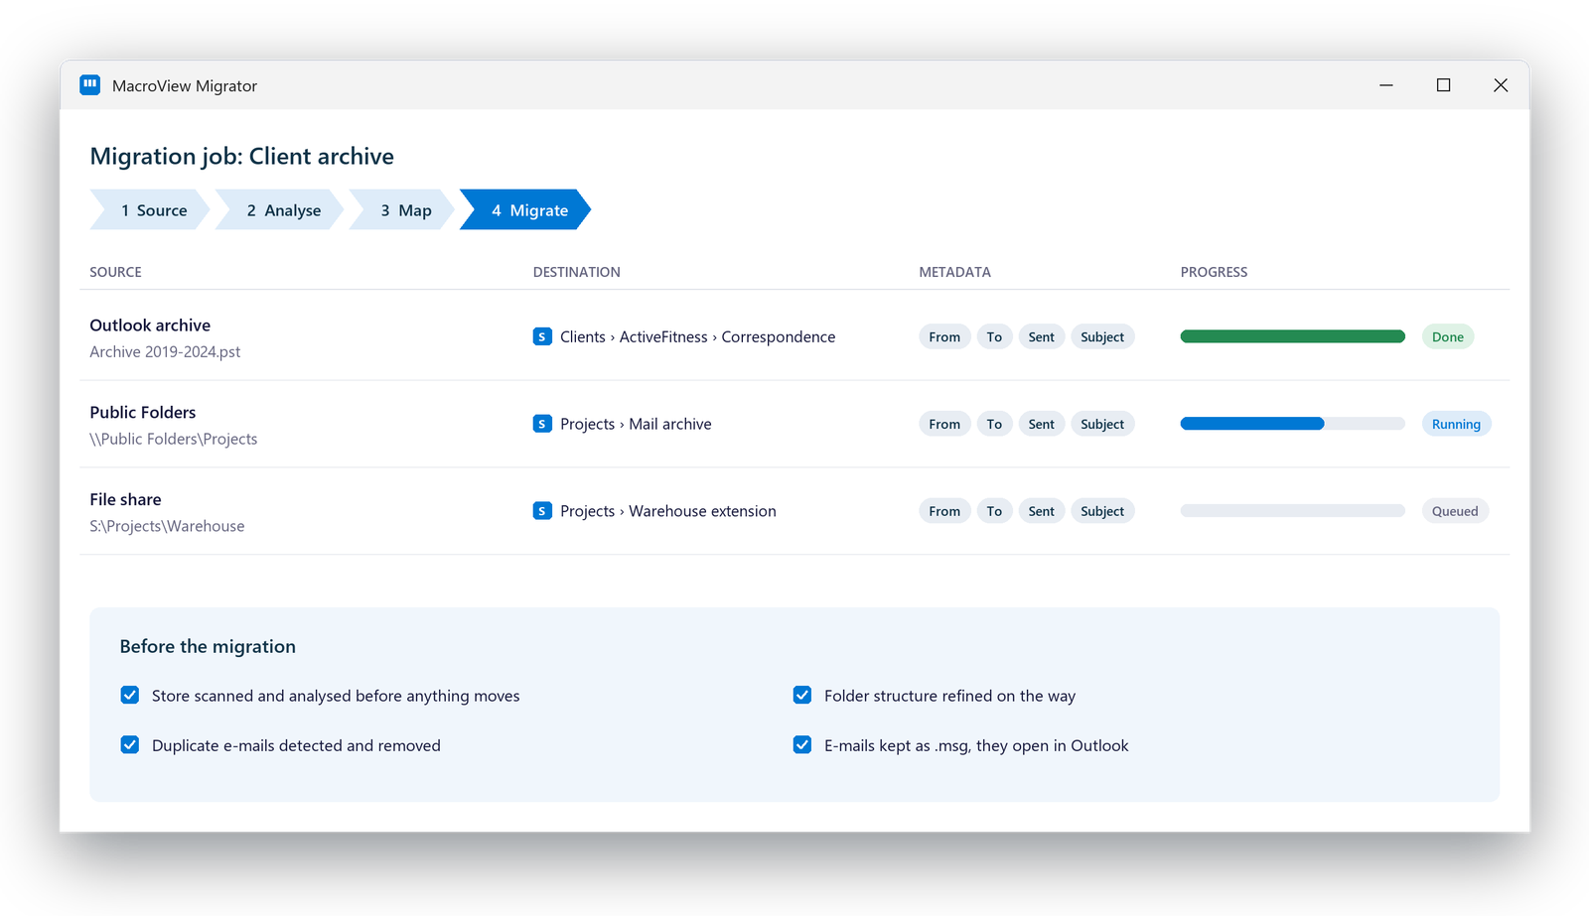This screenshot has width=1589, height=916.
Task: Select the File share source name
Action: pyautogui.click(x=125, y=499)
